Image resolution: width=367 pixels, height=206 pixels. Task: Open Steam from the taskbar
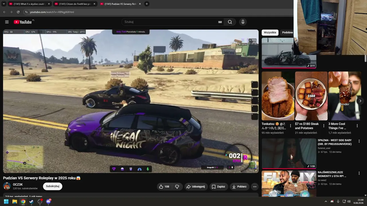(x=31, y=201)
